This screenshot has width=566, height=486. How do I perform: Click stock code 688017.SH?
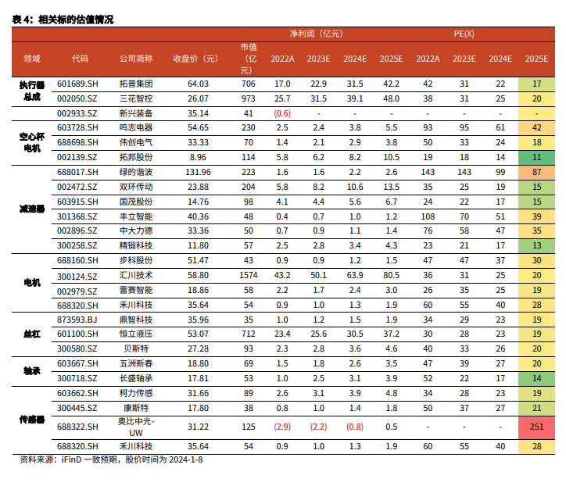77,173
